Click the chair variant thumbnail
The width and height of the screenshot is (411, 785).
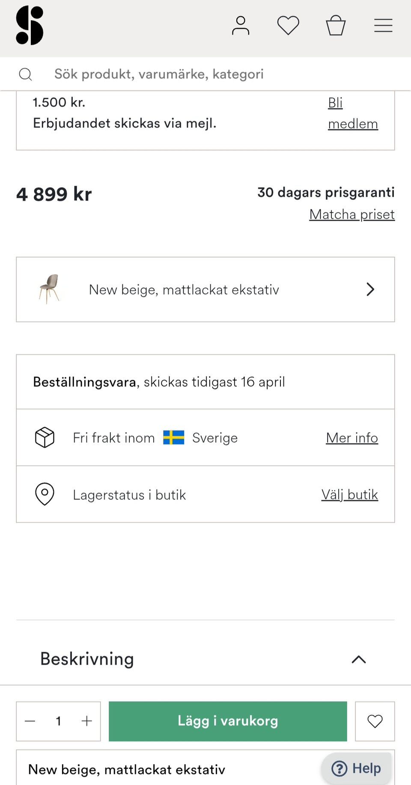tap(49, 289)
